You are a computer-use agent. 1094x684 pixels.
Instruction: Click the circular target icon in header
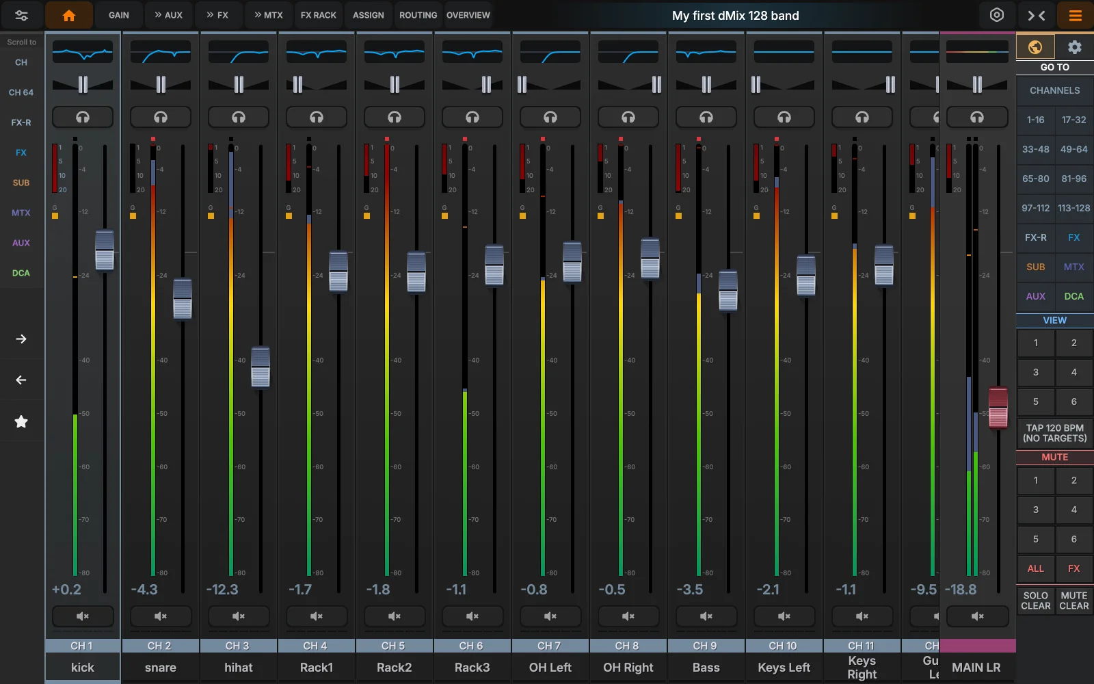997,15
